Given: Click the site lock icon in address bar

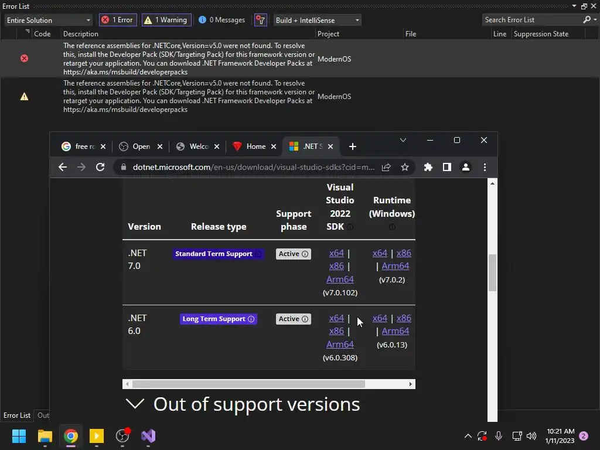Looking at the screenshot, I should pos(123,167).
